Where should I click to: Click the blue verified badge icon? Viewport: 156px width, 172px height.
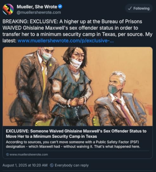point(60,7)
